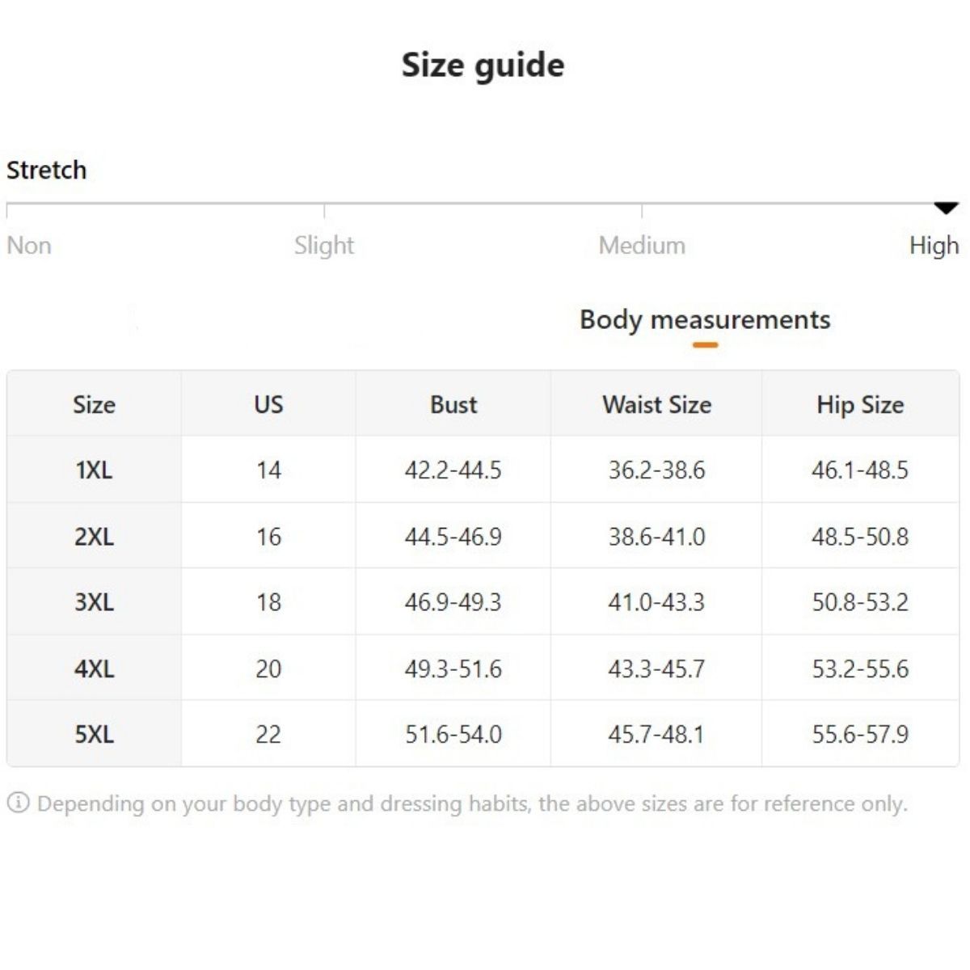970x970 pixels.
Task: Click the Slight stretch label
Action: click(x=324, y=245)
